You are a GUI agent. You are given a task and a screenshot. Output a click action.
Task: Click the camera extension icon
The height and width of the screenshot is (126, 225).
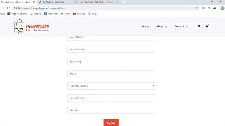pyautogui.click(x=209, y=8)
